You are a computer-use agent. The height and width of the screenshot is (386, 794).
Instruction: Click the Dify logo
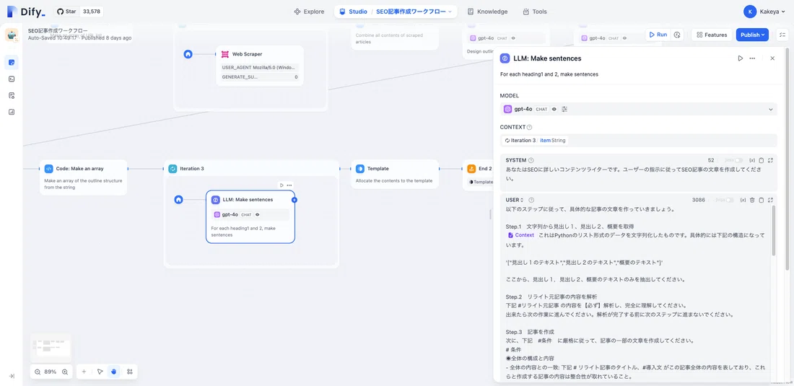coord(26,12)
